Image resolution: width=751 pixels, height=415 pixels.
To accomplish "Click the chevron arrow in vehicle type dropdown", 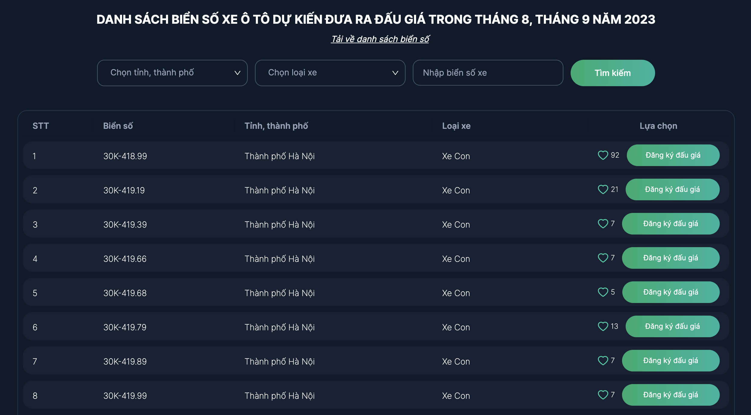I will [395, 73].
